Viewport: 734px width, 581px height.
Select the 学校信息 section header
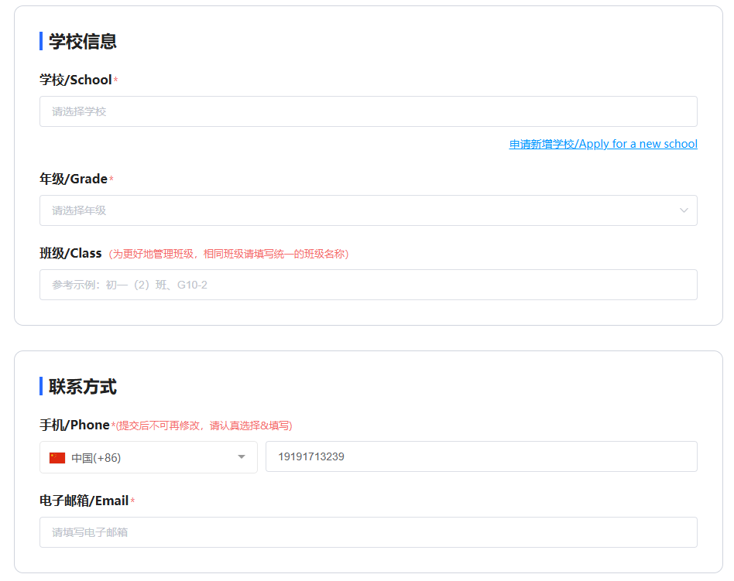[x=81, y=41]
